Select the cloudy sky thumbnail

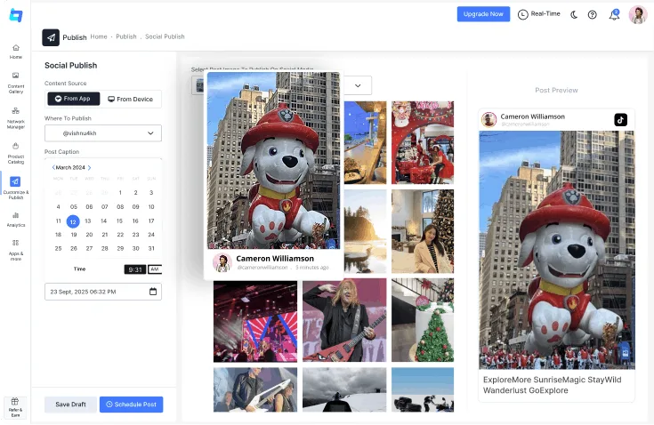(344, 389)
